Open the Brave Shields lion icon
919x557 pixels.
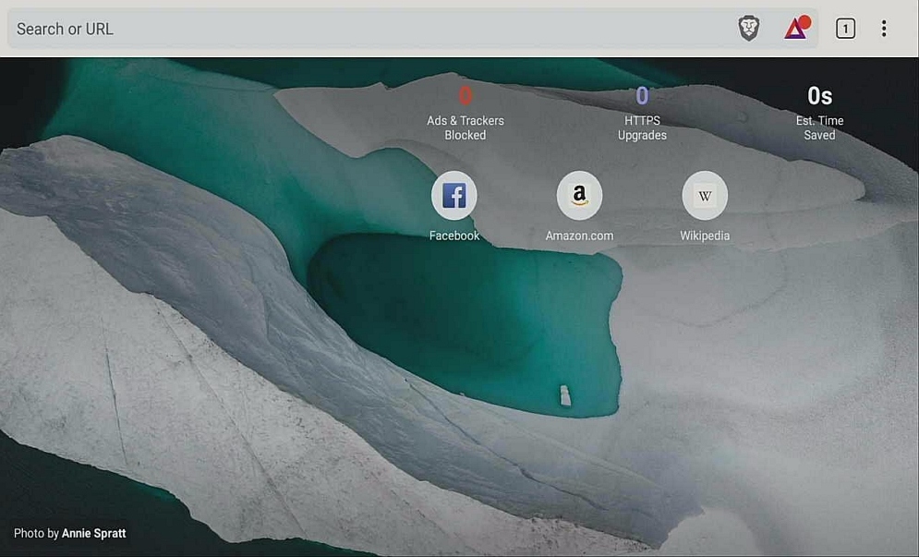[x=748, y=29]
